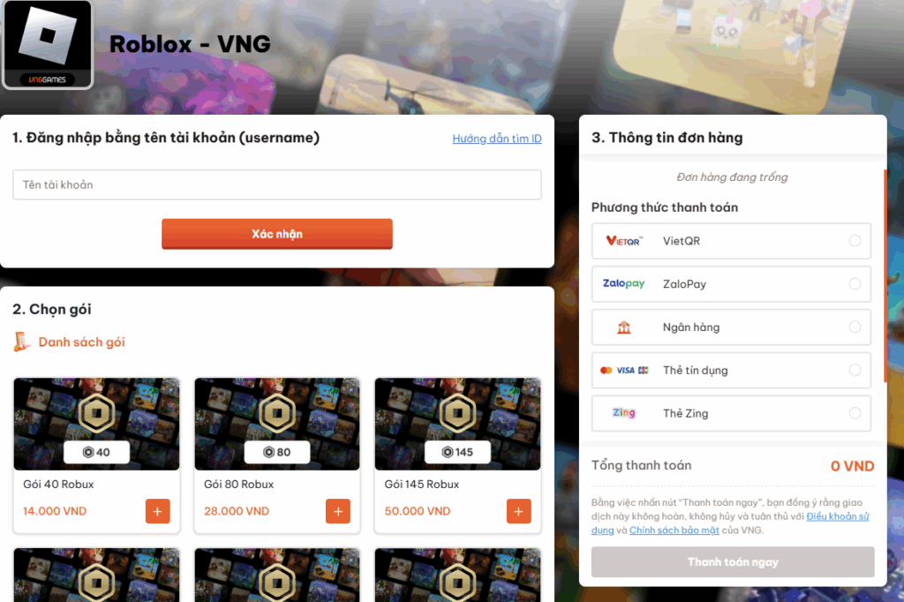Open the Danh sách gói package list

pos(81,342)
